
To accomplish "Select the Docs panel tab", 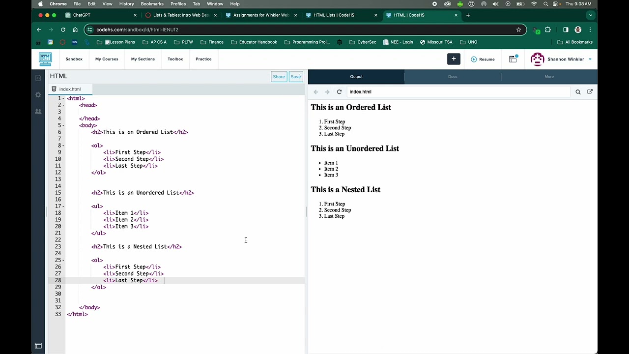I will tap(453, 77).
